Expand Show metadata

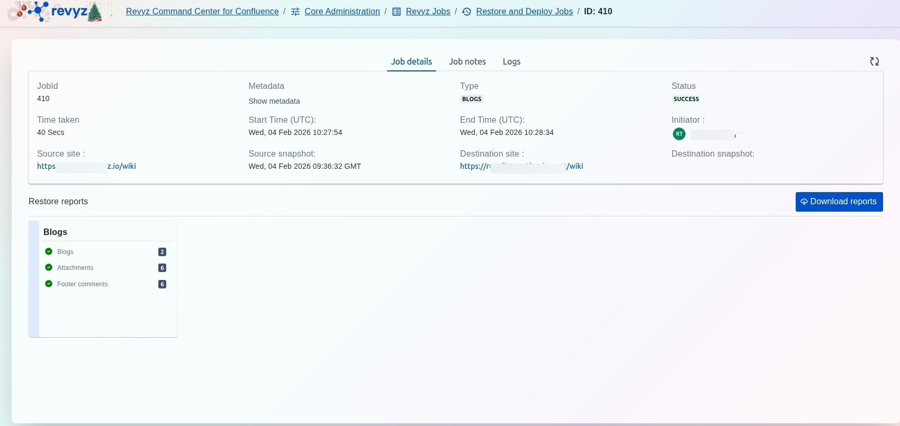[x=274, y=101]
